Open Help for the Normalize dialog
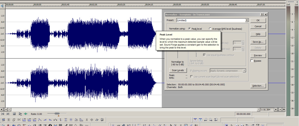Viewport: 299px width, 126px height. [258, 34]
